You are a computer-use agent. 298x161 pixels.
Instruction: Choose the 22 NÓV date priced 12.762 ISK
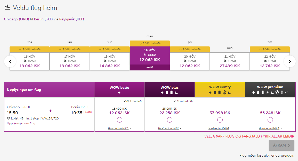[x=270, y=61]
